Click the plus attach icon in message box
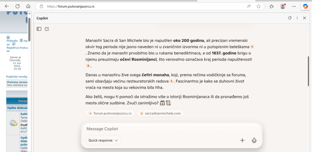Image resolution: width=312 pixels, height=152 pixels. click(x=242, y=140)
